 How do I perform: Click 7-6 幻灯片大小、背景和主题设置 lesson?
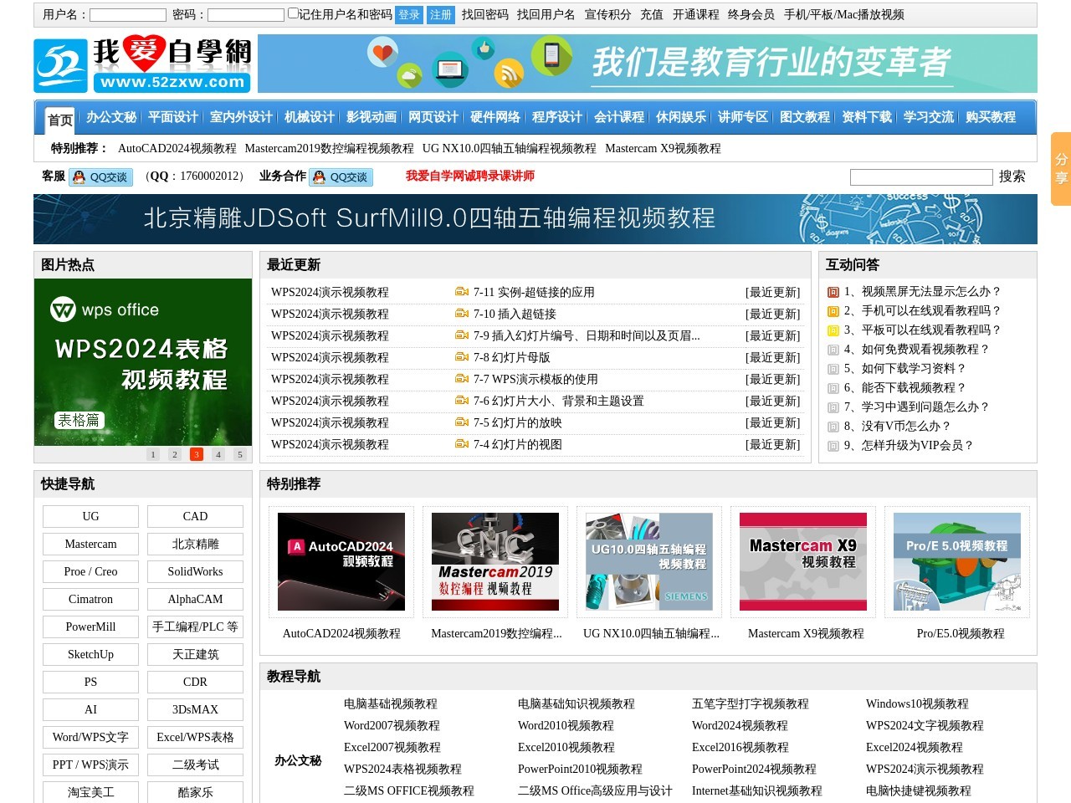559,401
